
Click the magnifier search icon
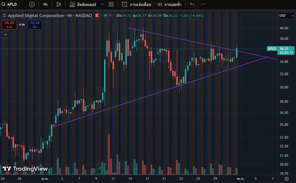(x=3, y=4)
